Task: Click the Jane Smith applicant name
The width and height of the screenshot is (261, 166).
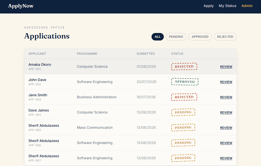Action: pyautogui.click(x=38, y=95)
